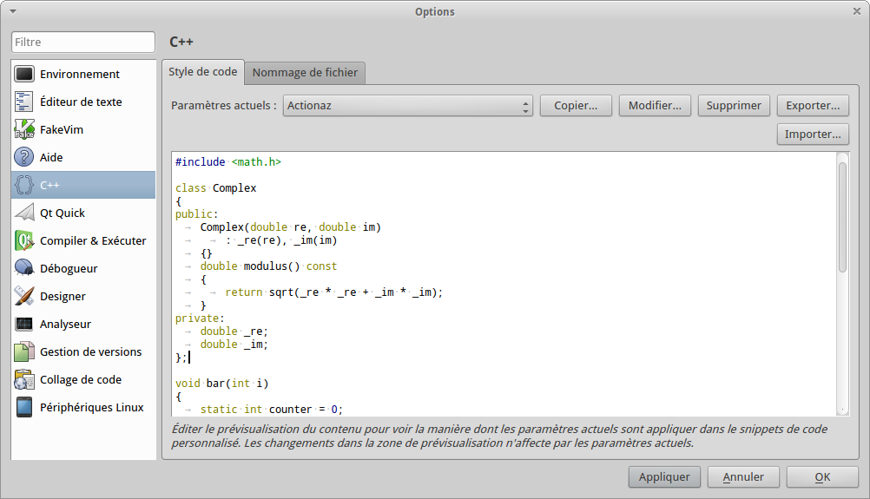
Task: Open Gestion de versions icon
Action: coord(24,352)
